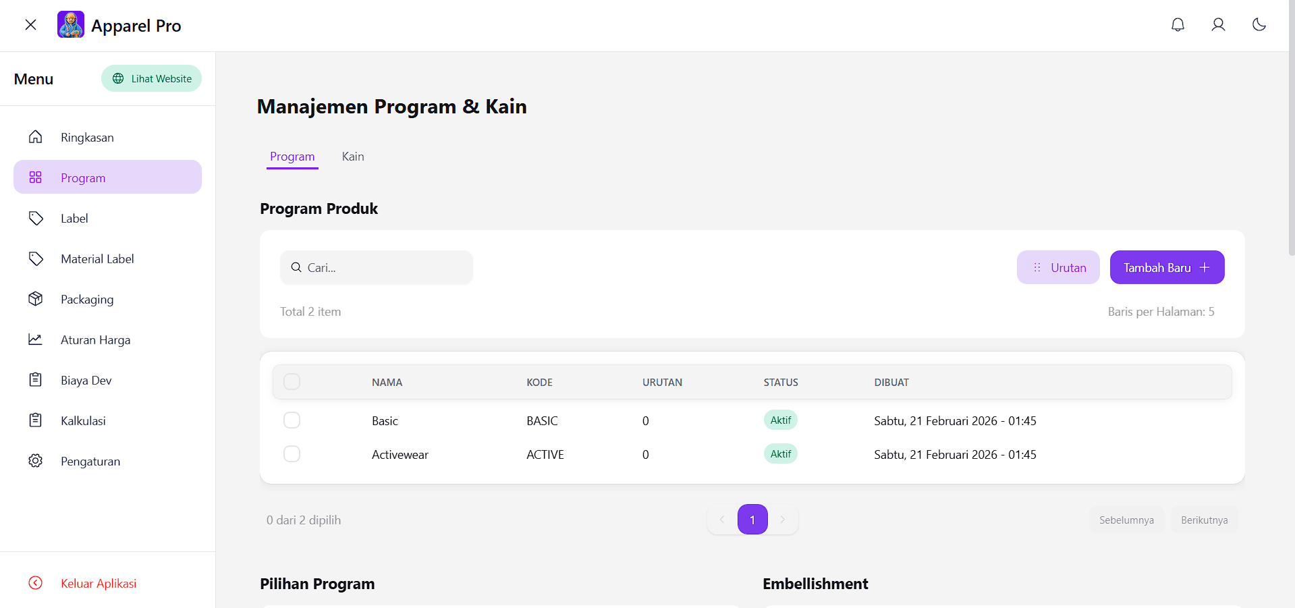Click the Pengaturan gear icon
The image size is (1295, 608).
coord(36,461)
